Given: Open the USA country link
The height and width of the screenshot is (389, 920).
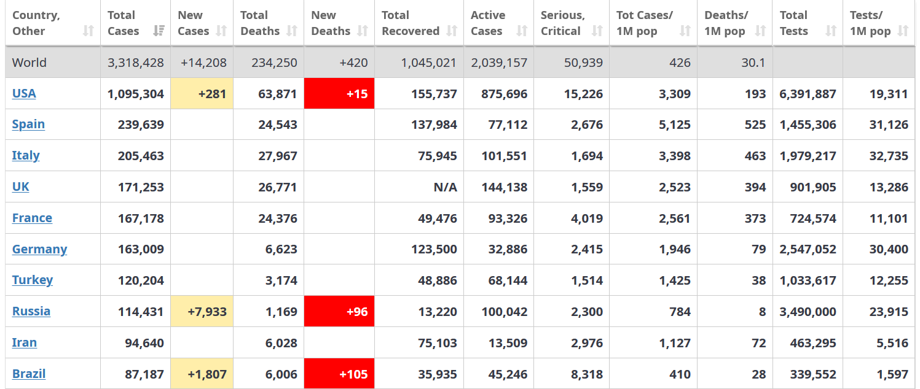Looking at the screenshot, I should click(x=24, y=93).
